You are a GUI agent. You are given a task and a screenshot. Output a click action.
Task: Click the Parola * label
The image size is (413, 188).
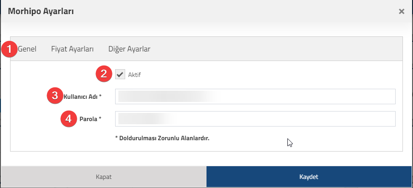coord(90,119)
